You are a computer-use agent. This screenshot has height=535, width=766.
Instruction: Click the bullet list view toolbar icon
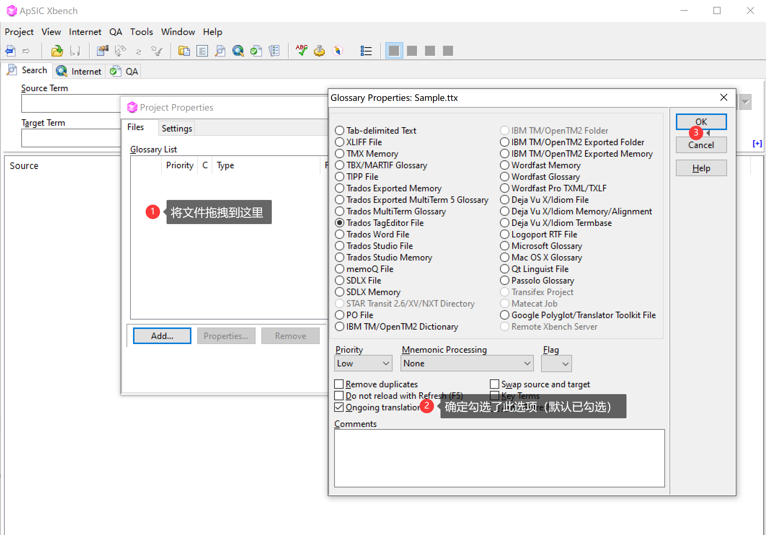(x=366, y=51)
